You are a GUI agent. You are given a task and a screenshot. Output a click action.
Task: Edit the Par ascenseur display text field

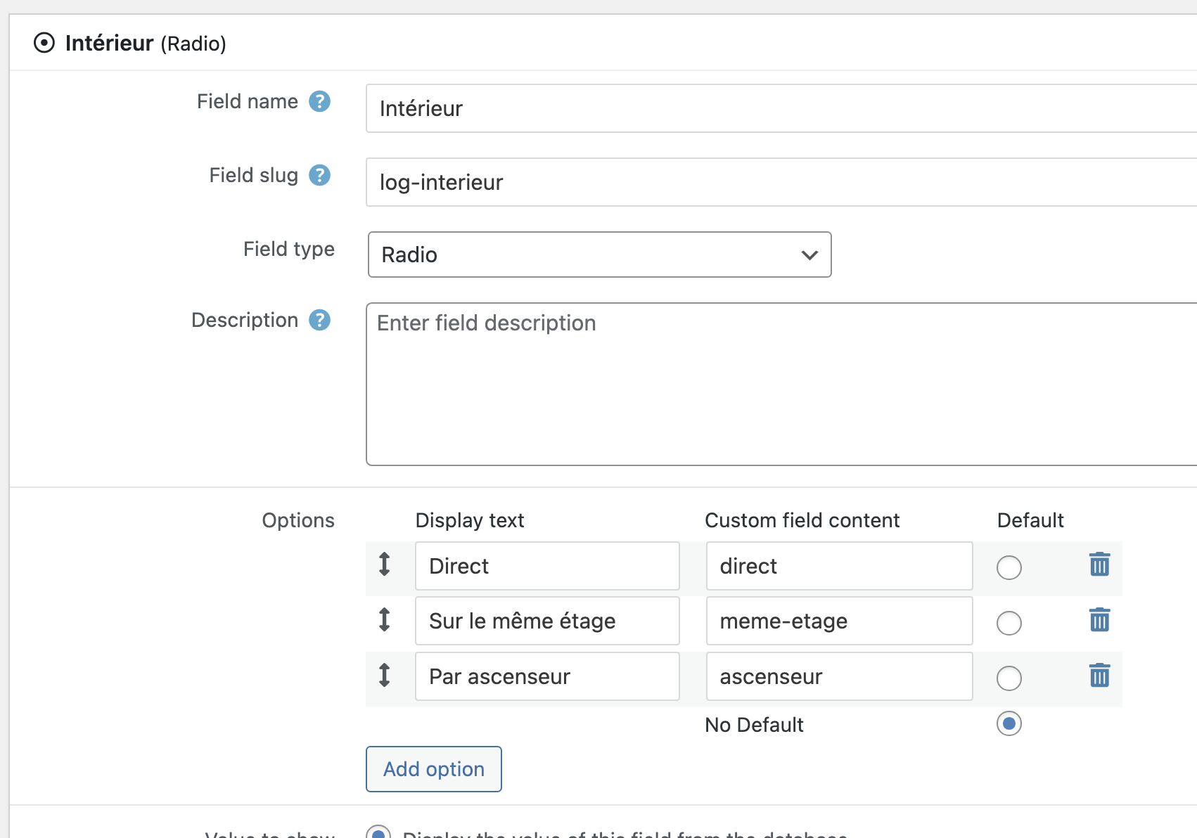[547, 676]
